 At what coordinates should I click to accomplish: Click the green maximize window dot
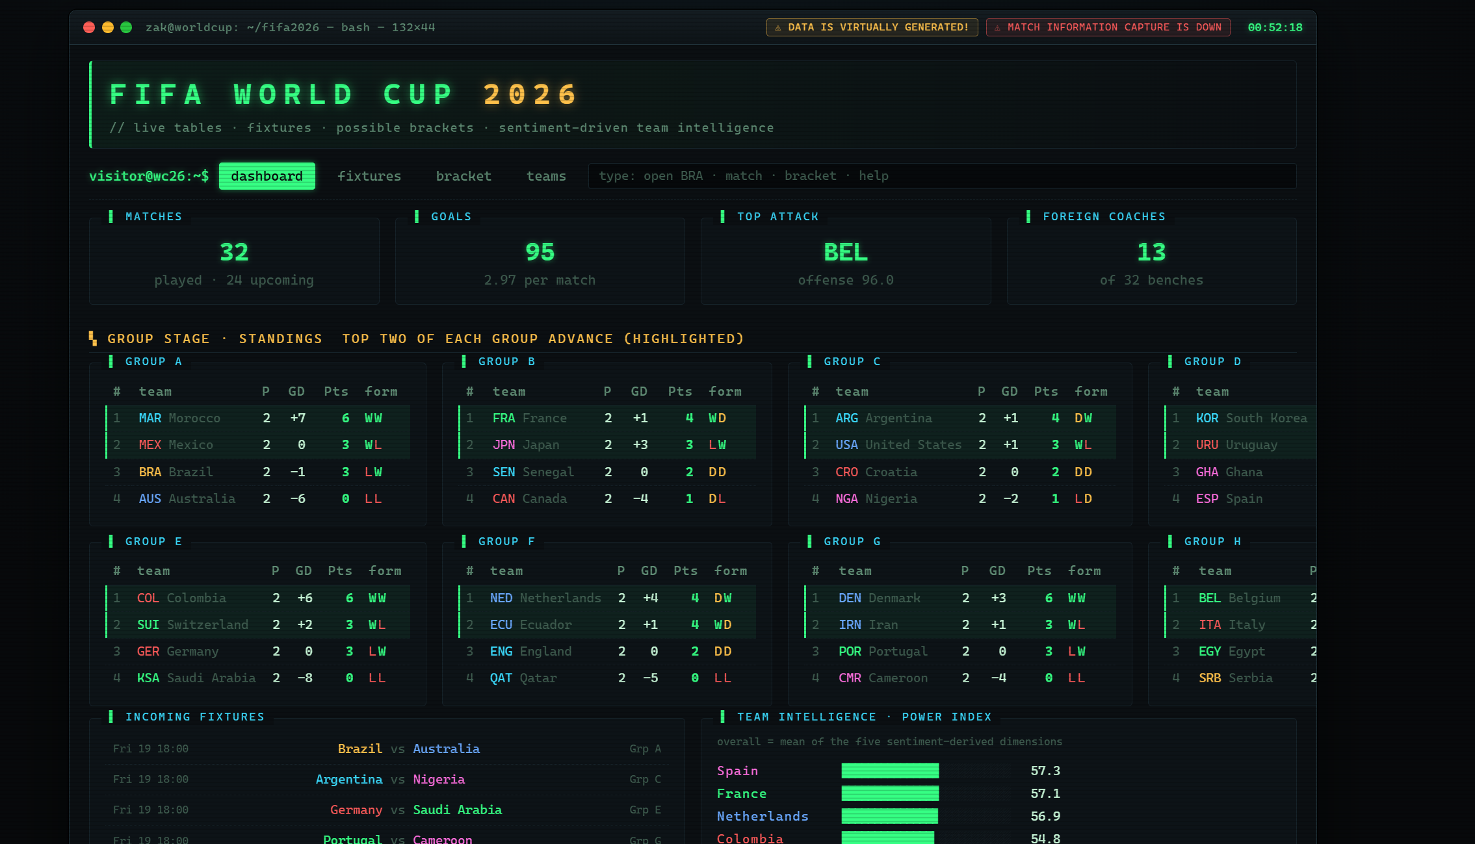pyautogui.click(x=126, y=27)
